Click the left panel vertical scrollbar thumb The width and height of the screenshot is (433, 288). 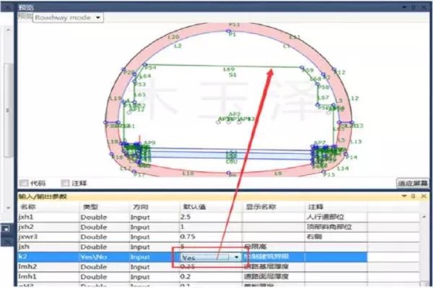tap(9, 111)
